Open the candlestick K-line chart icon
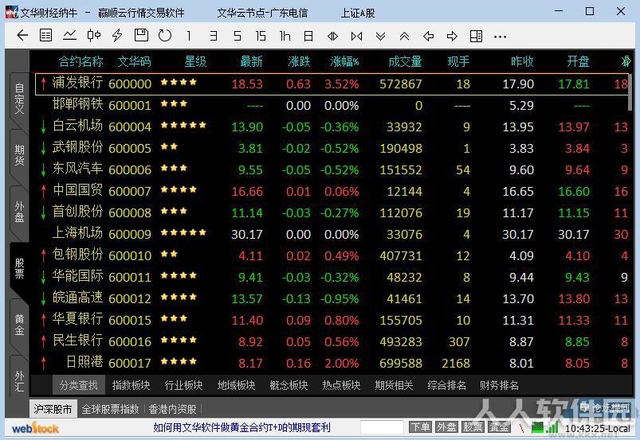 coord(94,36)
